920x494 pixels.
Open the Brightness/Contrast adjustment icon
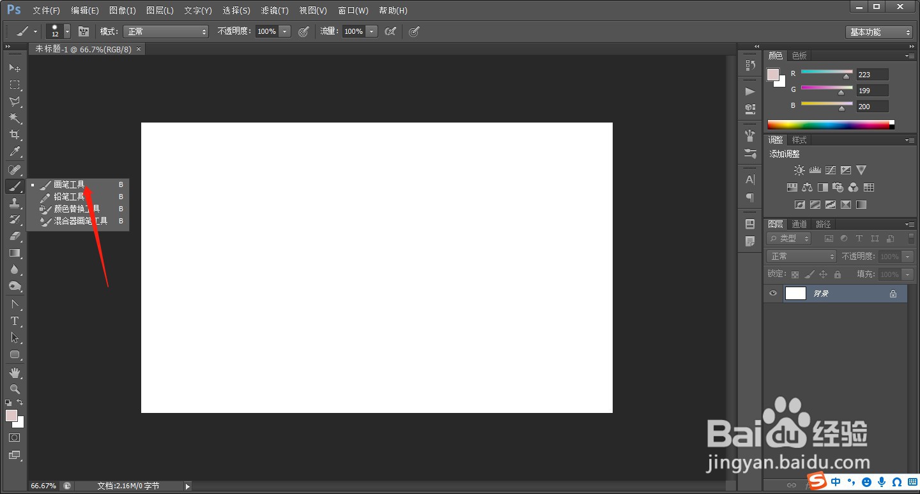tap(799, 170)
